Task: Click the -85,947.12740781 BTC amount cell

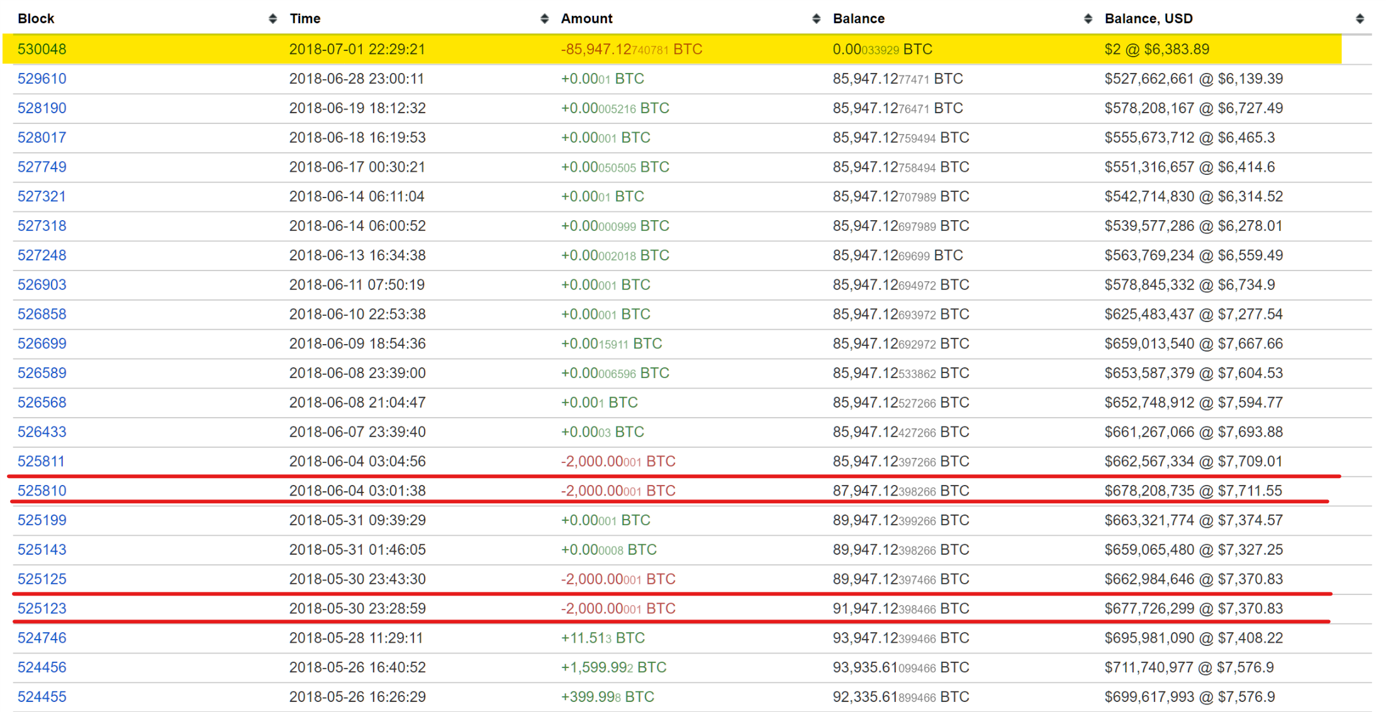Action: pyautogui.click(x=631, y=49)
